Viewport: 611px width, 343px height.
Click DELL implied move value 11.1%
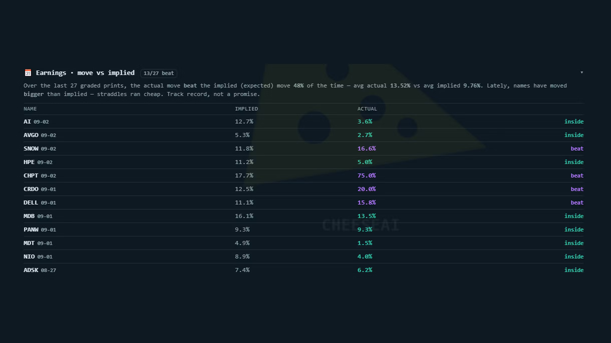[244, 203]
